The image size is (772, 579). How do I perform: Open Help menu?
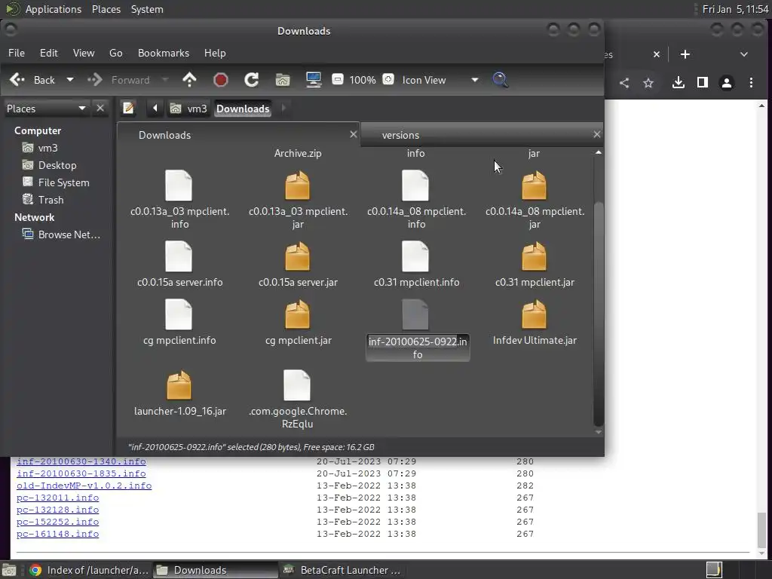pyautogui.click(x=215, y=53)
